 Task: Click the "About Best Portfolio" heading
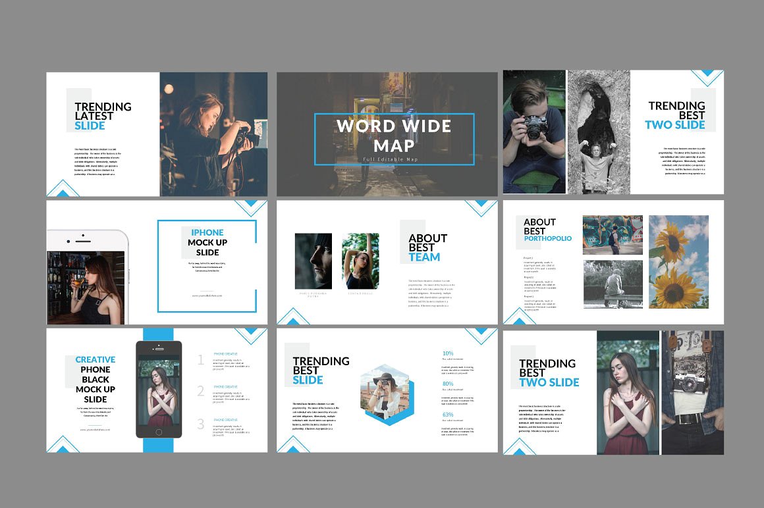click(x=547, y=230)
